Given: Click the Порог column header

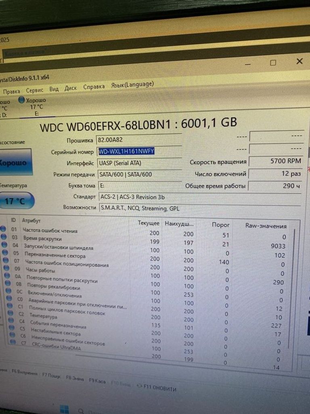Looking at the screenshot, I should click(x=221, y=225).
